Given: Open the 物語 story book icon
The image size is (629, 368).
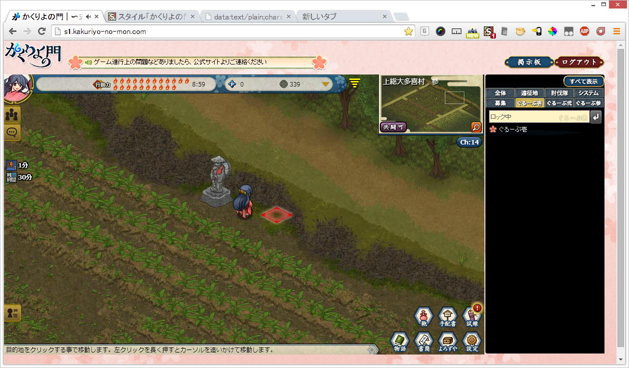Looking at the screenshot, I should coord(400,342).
